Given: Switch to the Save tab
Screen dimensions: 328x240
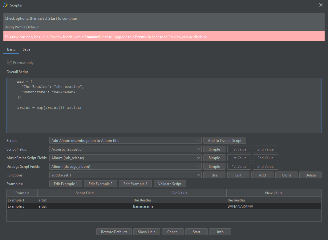Looking at the screenshot, I should 26,49.
